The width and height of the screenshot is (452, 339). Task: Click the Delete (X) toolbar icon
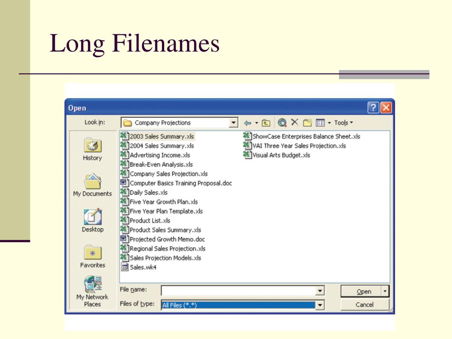[x=294, y=122]
